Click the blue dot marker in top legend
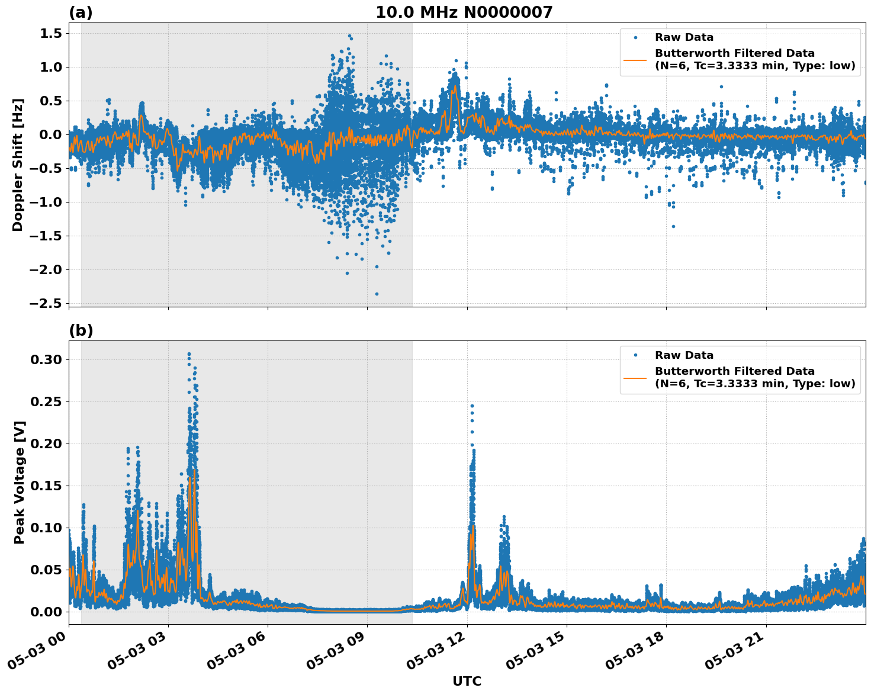This screenshot has width=871, height=694. point(635,37)
